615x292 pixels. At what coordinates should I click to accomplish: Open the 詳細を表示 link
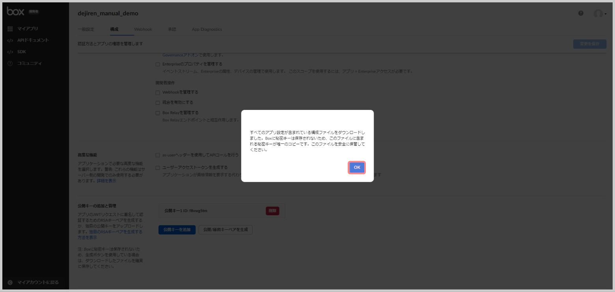tap(107, 181)
